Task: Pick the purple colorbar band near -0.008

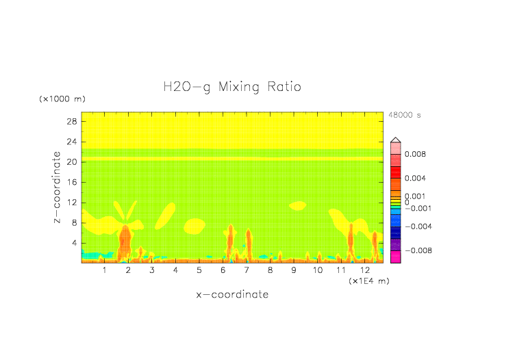Action: click(x=395, y=245)
